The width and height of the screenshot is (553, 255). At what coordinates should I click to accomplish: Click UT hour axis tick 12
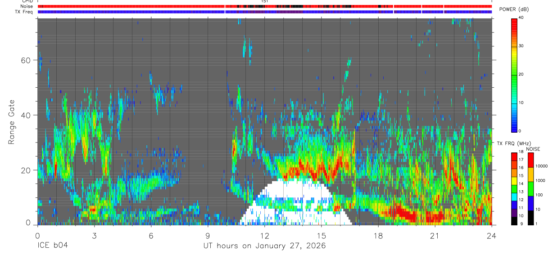coord(264,235)
